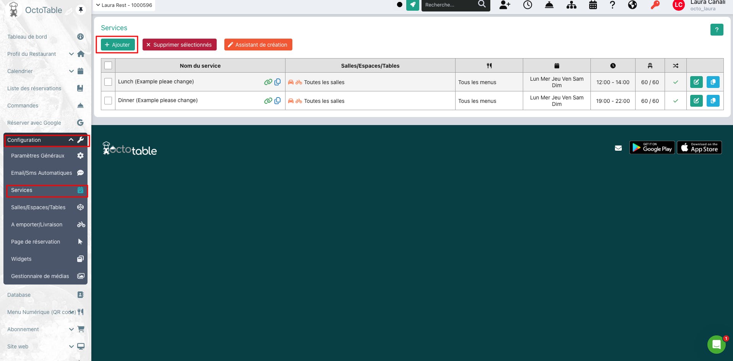Click the search magnifier icon
This screenshot has width=733, height=361.
[482, 5]
